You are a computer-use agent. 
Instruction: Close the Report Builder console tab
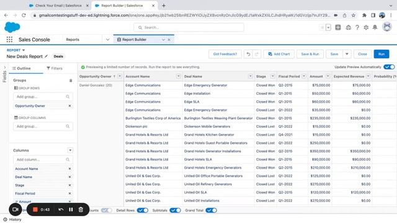point(169,40)
